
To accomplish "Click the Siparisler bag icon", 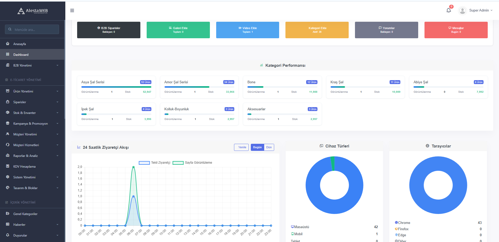I will tap(8, 102).
